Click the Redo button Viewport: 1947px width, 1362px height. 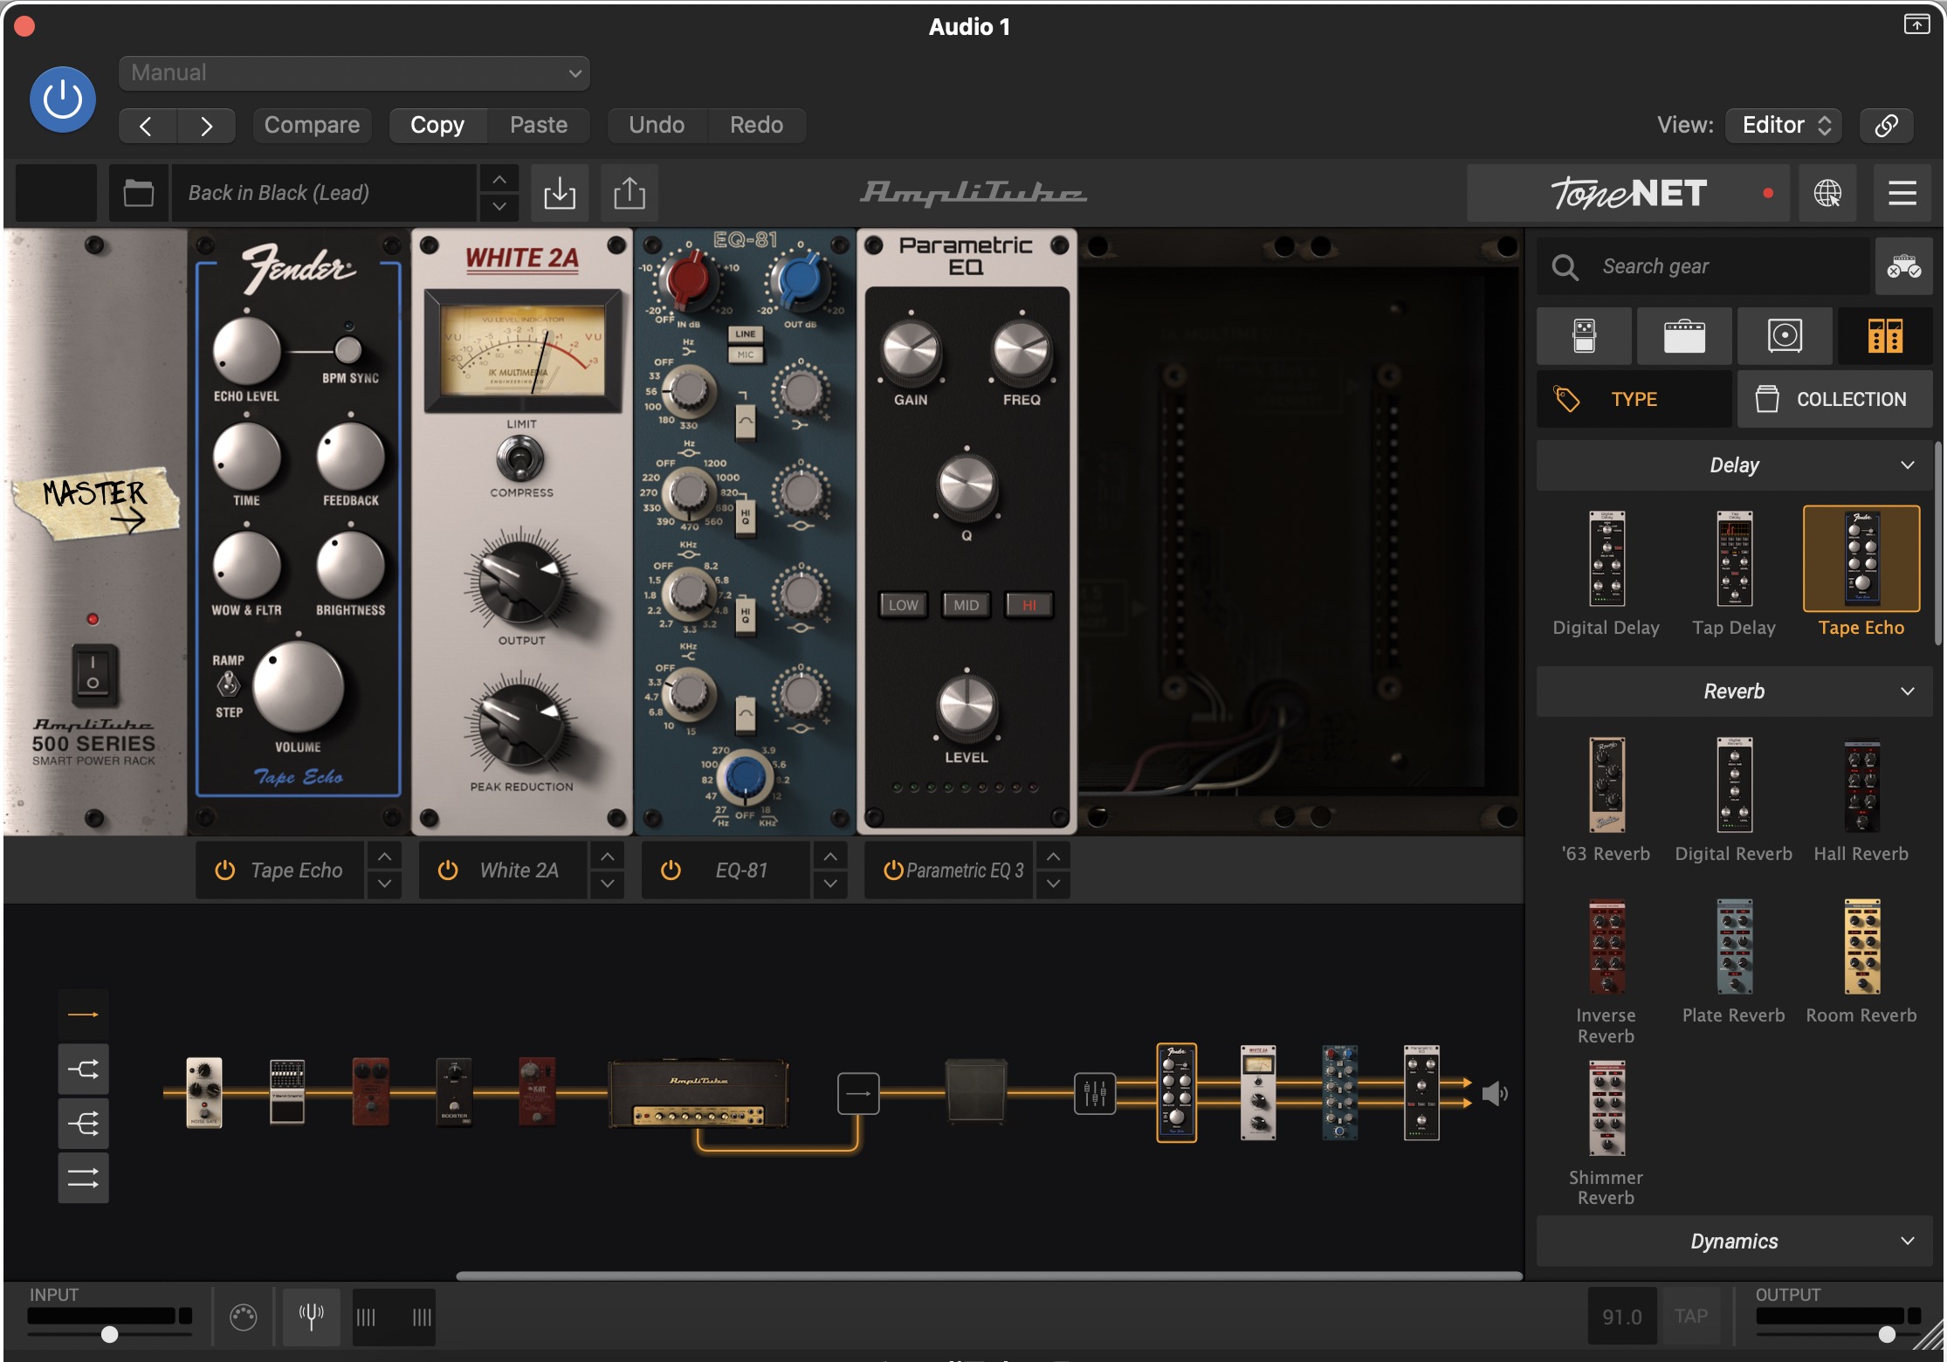(756, 125)
